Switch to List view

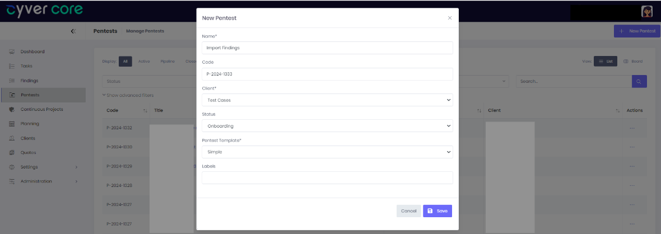click(x=606, y=61)
